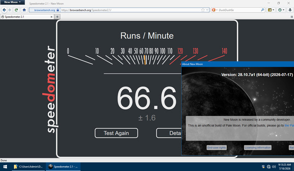Click 'New Moon is released by a community developer' text

click(257, 120)
